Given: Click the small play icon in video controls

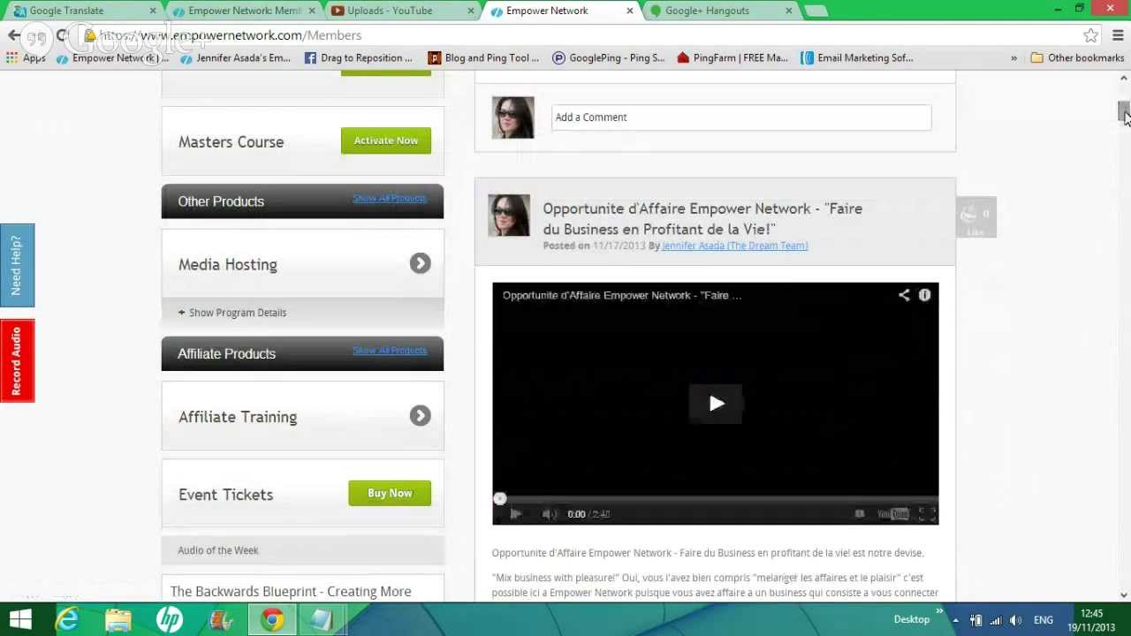Looking at the screenshot, I should (515, 514).
